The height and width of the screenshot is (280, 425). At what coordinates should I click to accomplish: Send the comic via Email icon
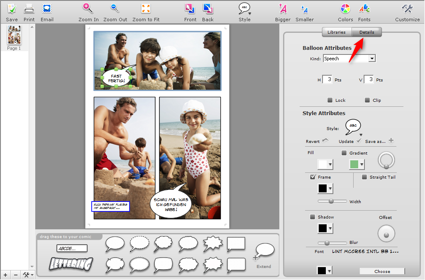[47, 9]
